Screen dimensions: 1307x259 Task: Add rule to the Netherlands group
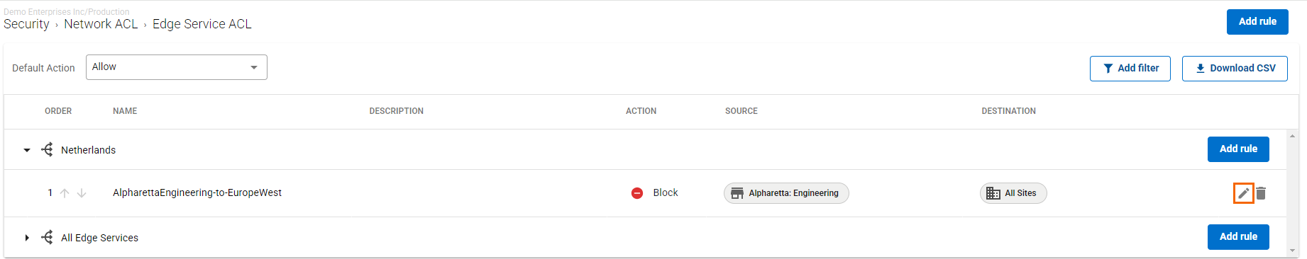point(1238,149)
